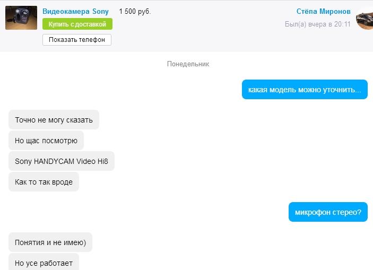
Task: Open Стёпа Миронов profile link
Action: (x=323, y=11)
